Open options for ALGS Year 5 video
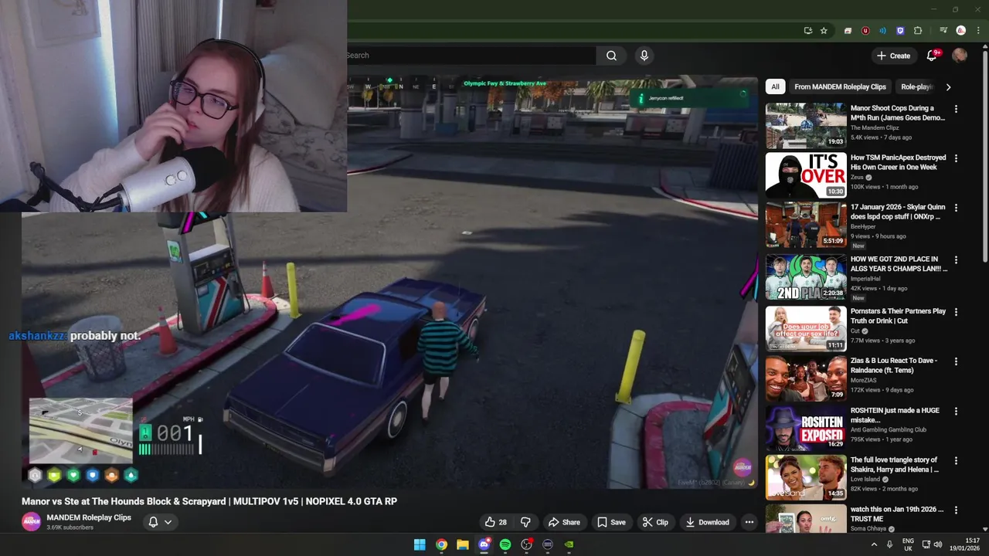 pos(956,259)
